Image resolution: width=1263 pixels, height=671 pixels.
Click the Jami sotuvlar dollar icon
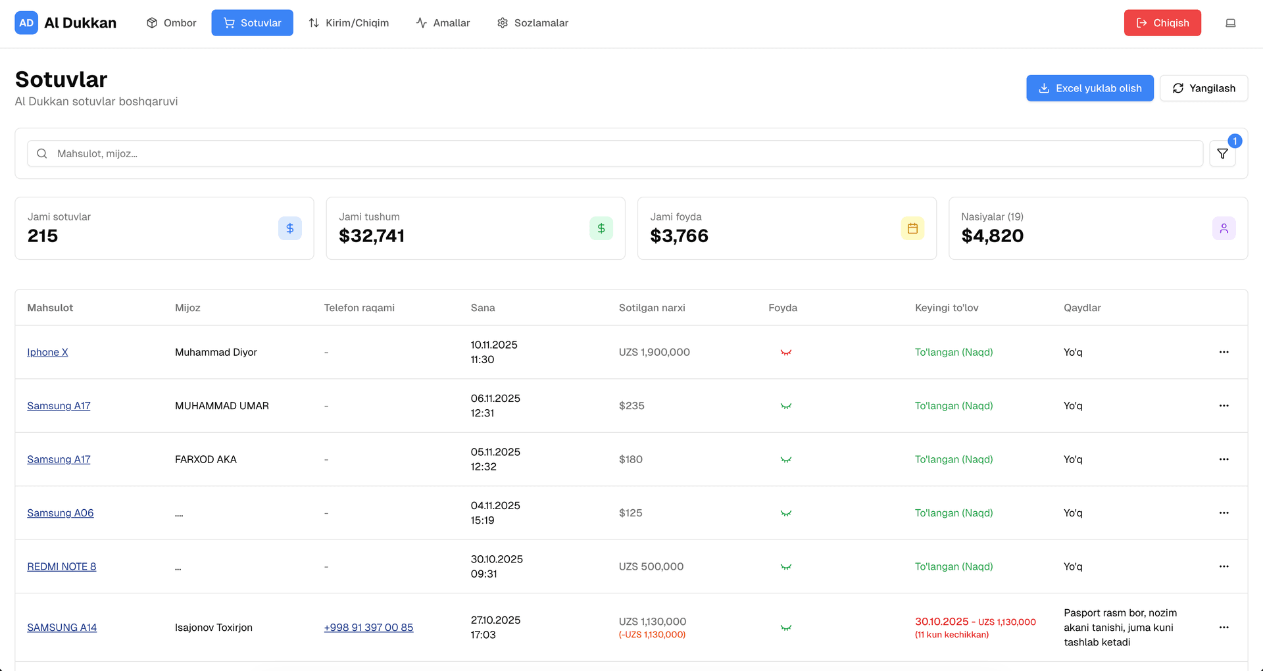coord(289,228)
